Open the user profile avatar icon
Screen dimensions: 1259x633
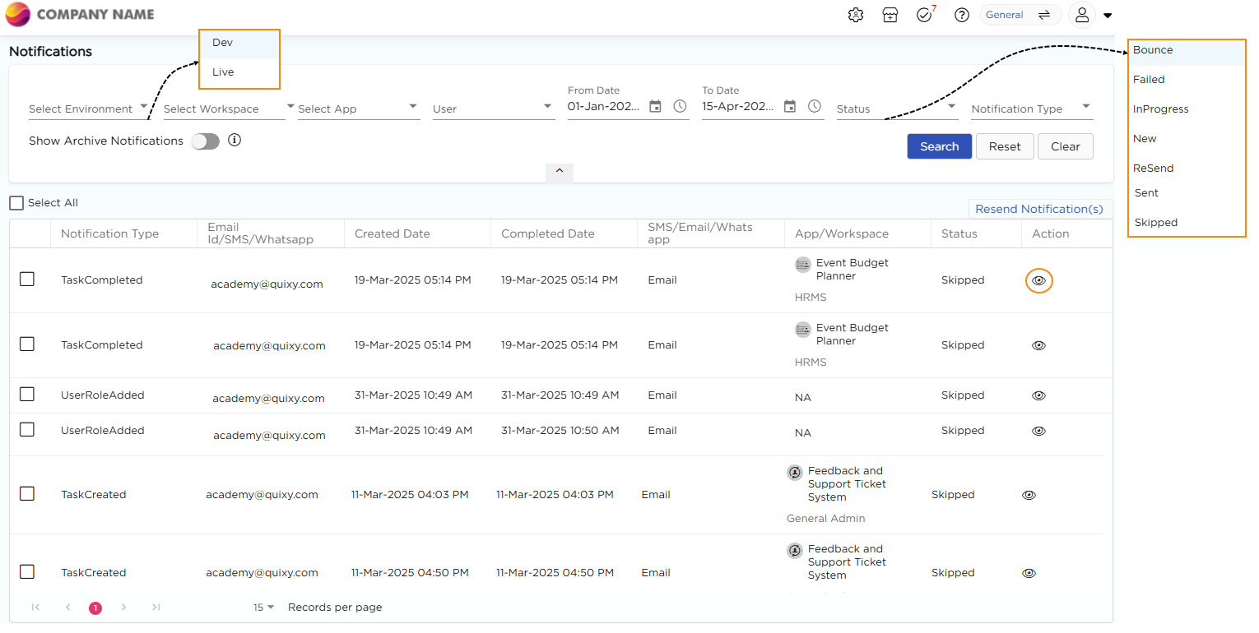click(x=1082, y=15)
